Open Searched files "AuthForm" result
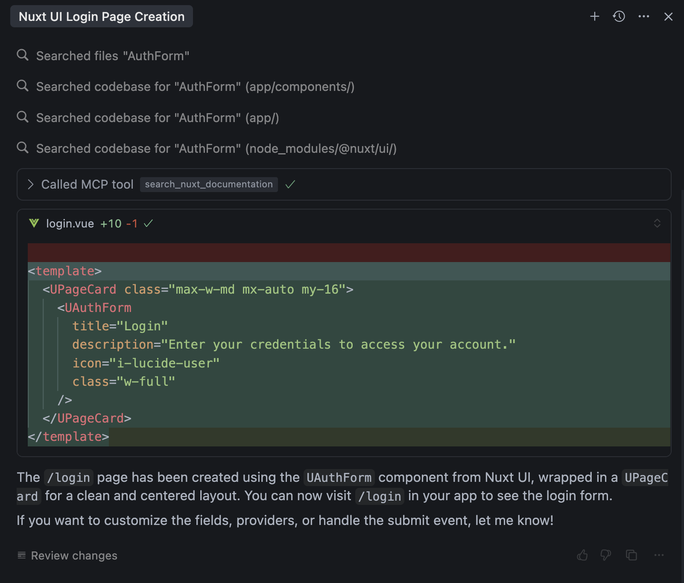Screen dimensions: 684x583 point(112,56)
